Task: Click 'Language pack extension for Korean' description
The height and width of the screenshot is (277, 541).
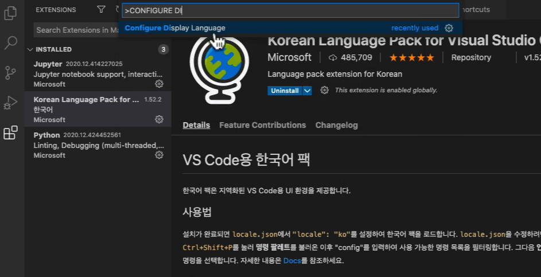Action: (334, 74)
